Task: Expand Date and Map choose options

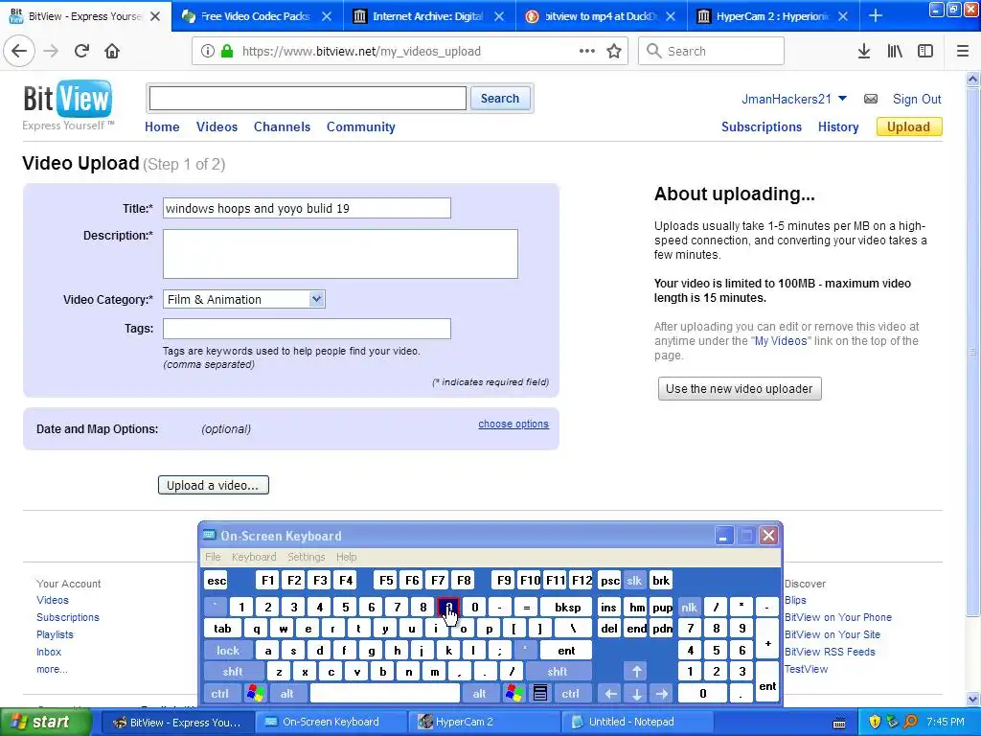Action: coord(513,424)
